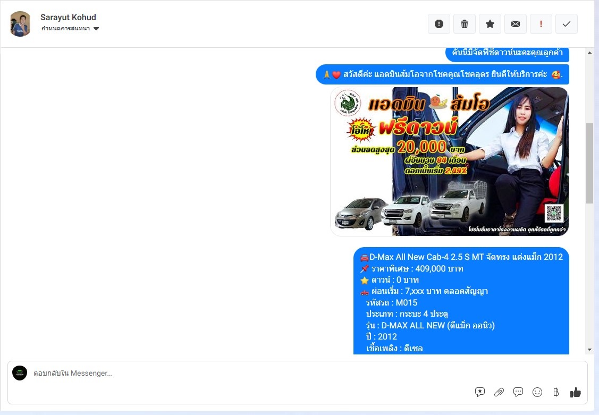Click the ผ่อนเริ่ม : 7,xxx บาท line
Viewport: 599px width, 415px height.
(x=424, y=291)
